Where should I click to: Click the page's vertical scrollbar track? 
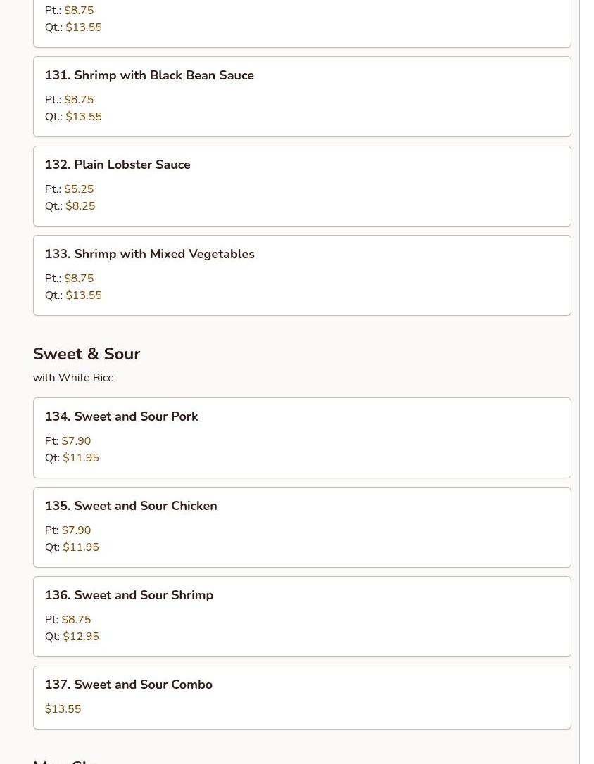[586, 380]
